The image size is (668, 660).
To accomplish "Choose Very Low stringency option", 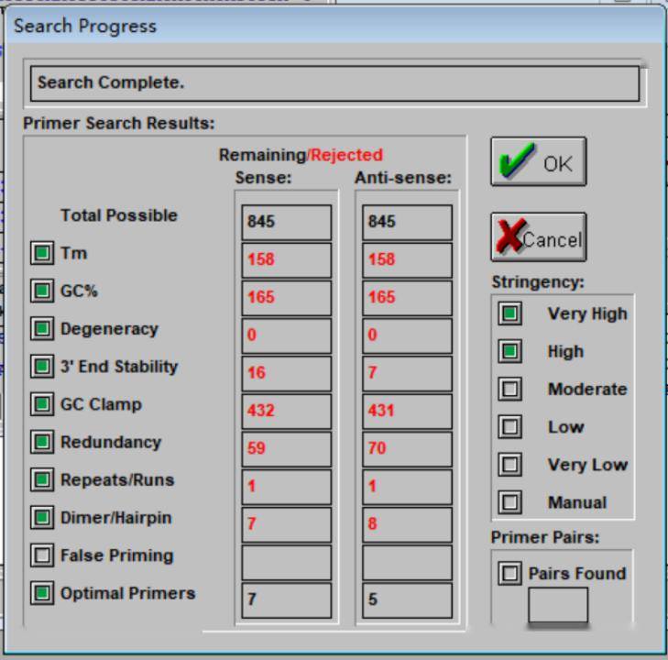I will [x=510, y=465].
